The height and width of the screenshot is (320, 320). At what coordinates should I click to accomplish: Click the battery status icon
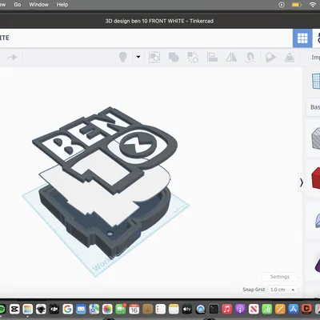coord(297,5)
